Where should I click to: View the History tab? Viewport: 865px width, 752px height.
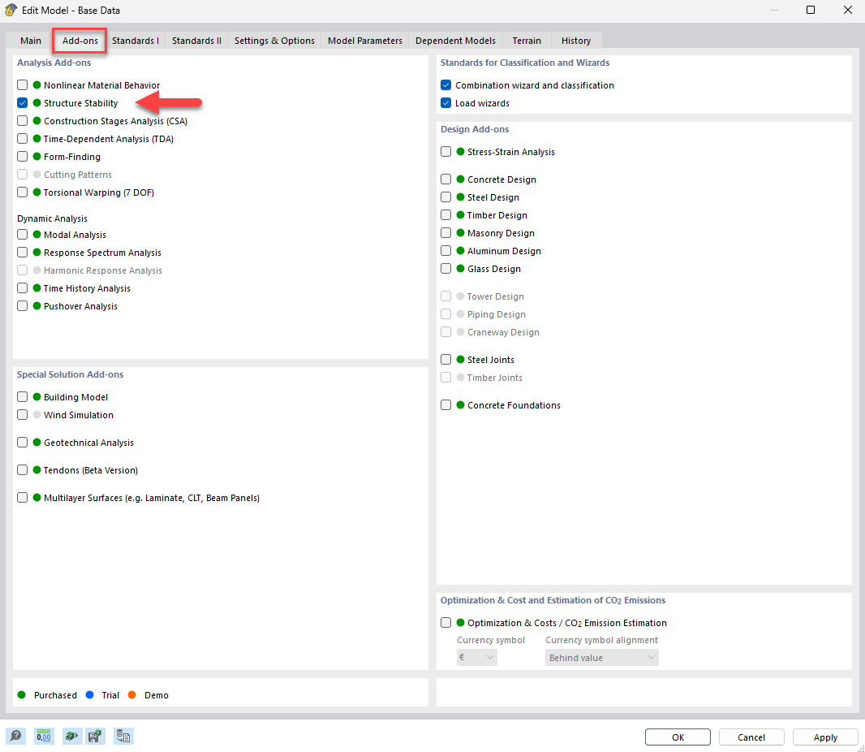(576, 41)
